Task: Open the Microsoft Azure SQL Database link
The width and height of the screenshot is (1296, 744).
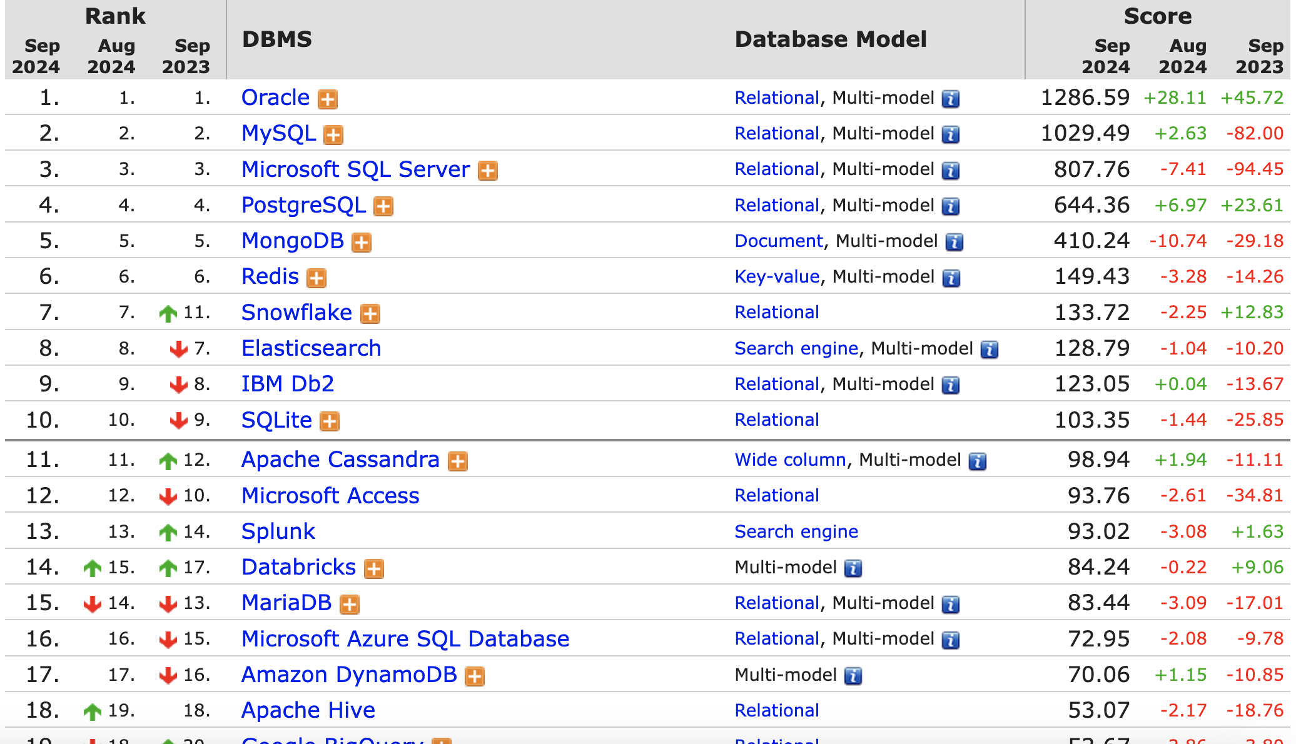Action: 405,638
